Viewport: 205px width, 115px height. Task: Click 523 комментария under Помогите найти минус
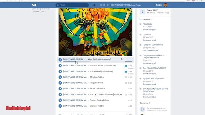click(151, 50)
